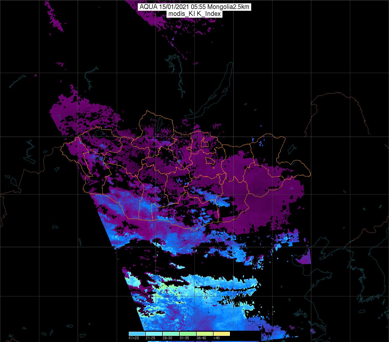The width and height of the screenshot is (389, 342).
Task: Click the "KI<20" legend label text
Action: pyautogui.click(x=134, y=338)
